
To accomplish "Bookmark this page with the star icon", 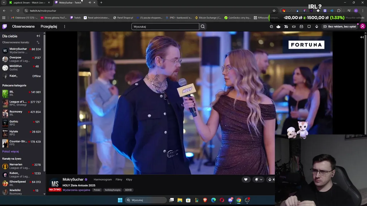I will (x=274, y=11).
